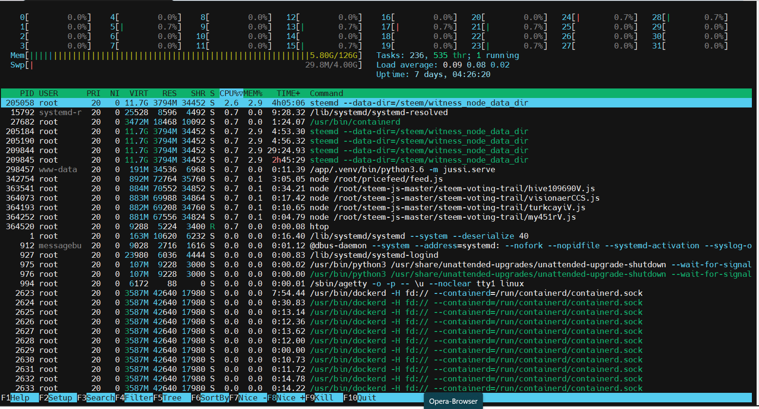Screen dimensions: 759x409
Task: Click F7 Nice - to lower niceness
Action: 248,398
